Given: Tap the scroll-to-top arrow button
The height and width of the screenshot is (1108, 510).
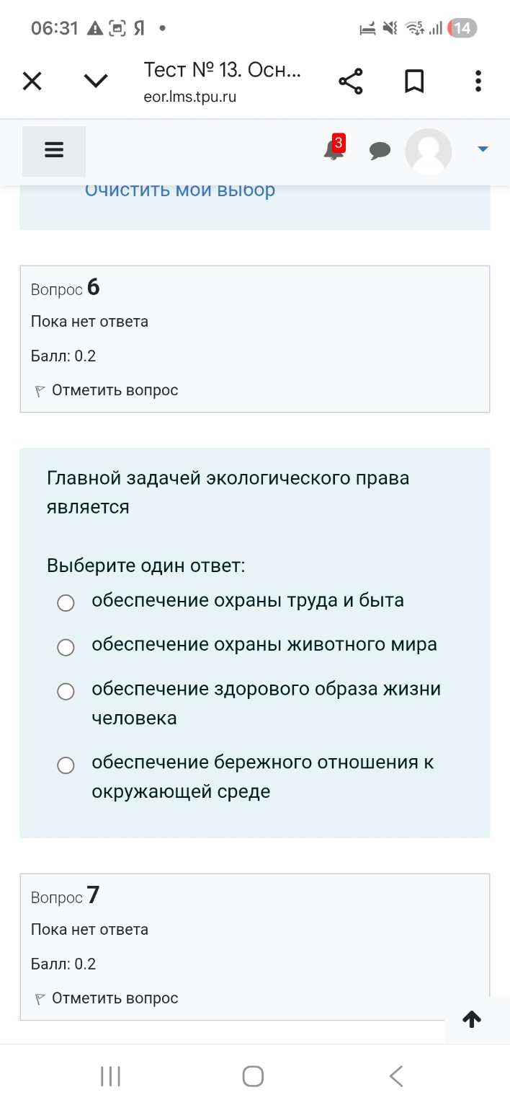Looking at the screenshot, I should pos(471,1019).
